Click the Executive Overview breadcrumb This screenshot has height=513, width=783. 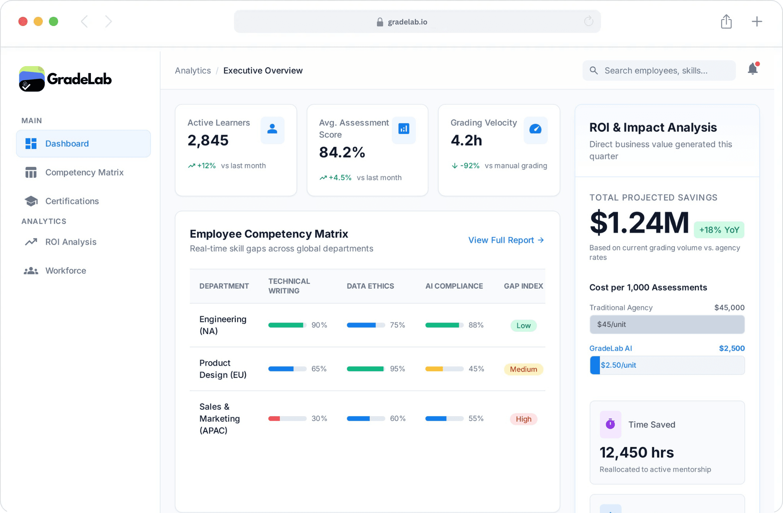click(x=263, y=70)
